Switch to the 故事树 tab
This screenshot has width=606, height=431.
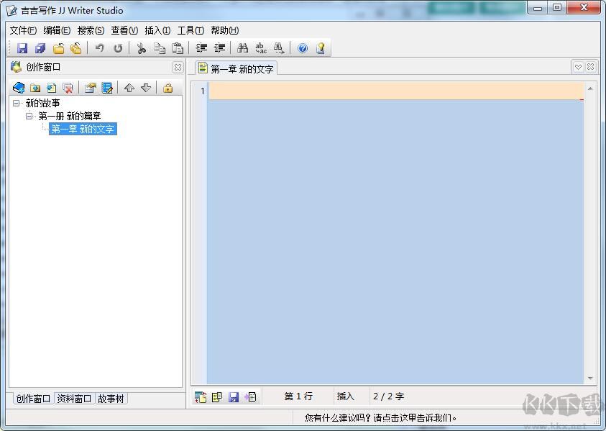pyautogui.click(x=111, y=398)
